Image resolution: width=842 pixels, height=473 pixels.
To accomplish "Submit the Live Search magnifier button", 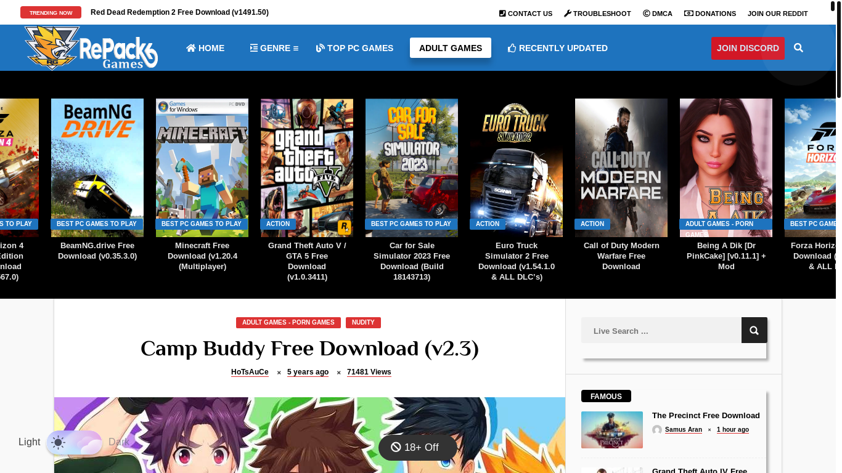I will point(754,330).
